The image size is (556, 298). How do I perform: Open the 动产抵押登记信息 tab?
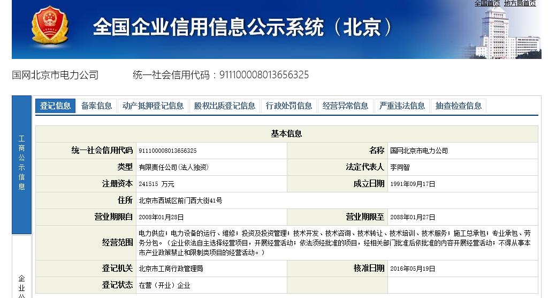click(153, 106)
